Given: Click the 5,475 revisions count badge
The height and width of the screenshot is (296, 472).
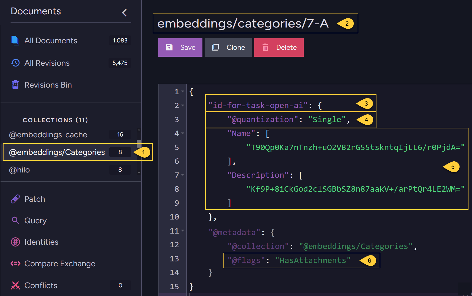Looking at the screenshot, I should (x=120, y=63).
